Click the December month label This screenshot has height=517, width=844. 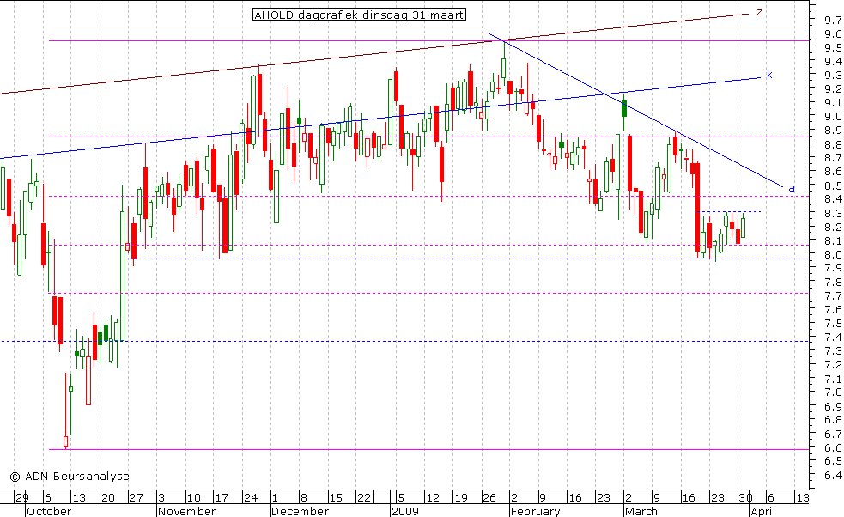tap(301, 511)
